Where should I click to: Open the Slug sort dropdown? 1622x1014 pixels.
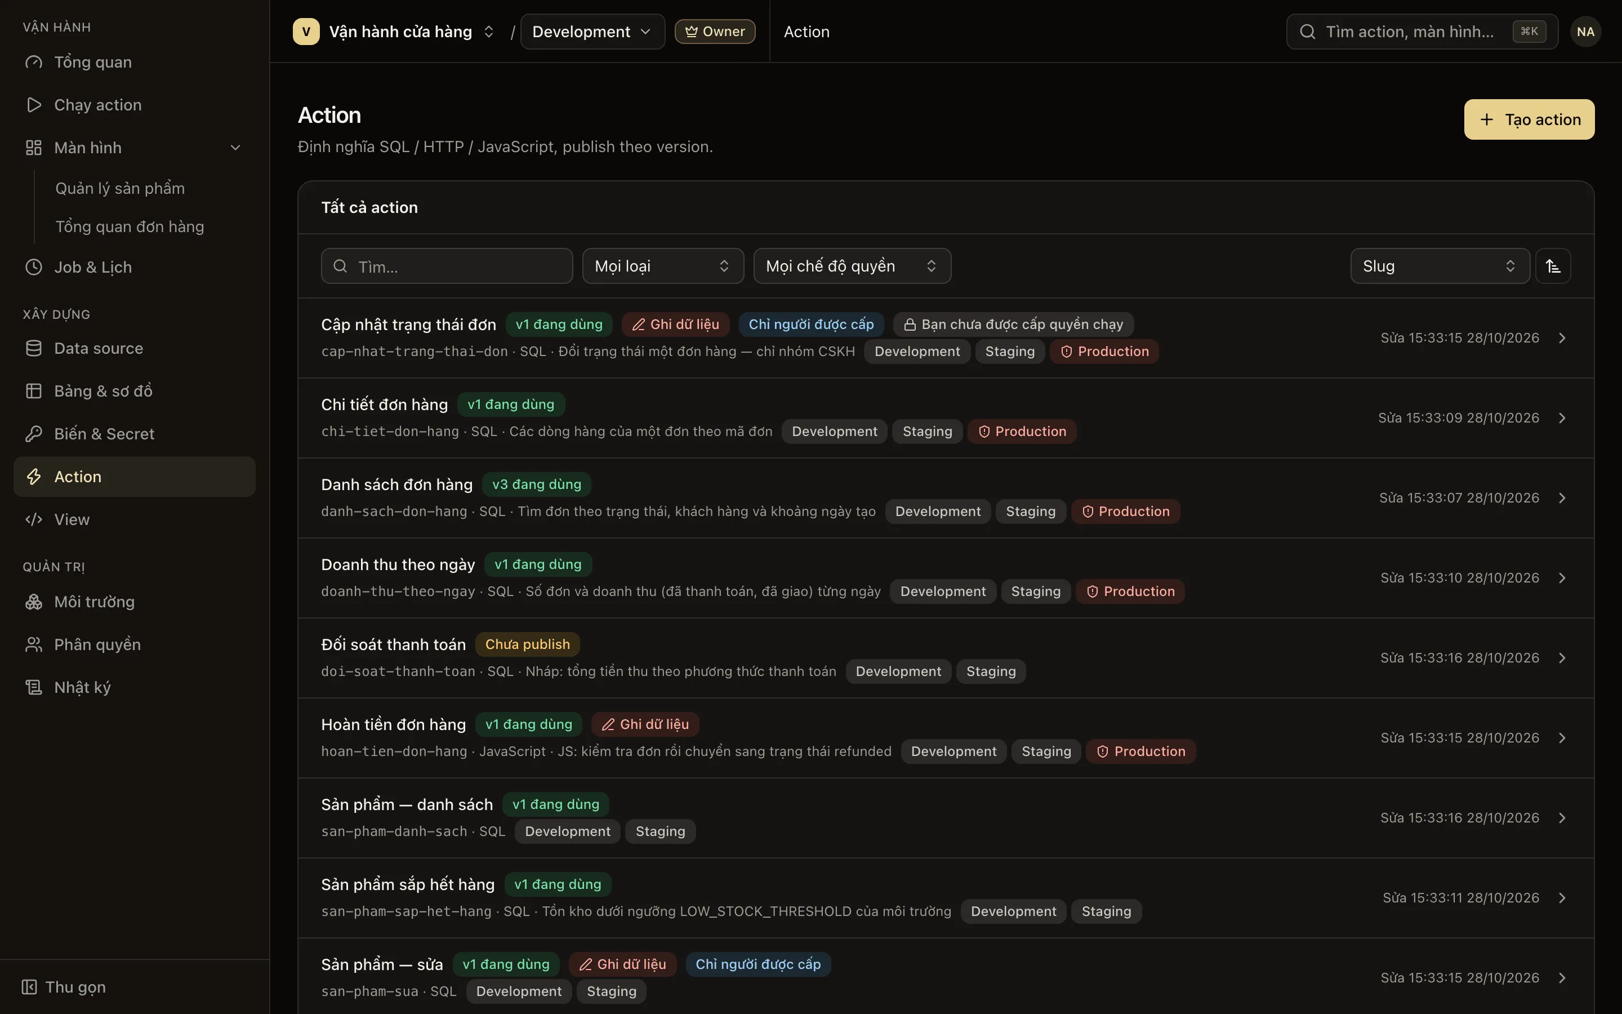point(1440,266)
